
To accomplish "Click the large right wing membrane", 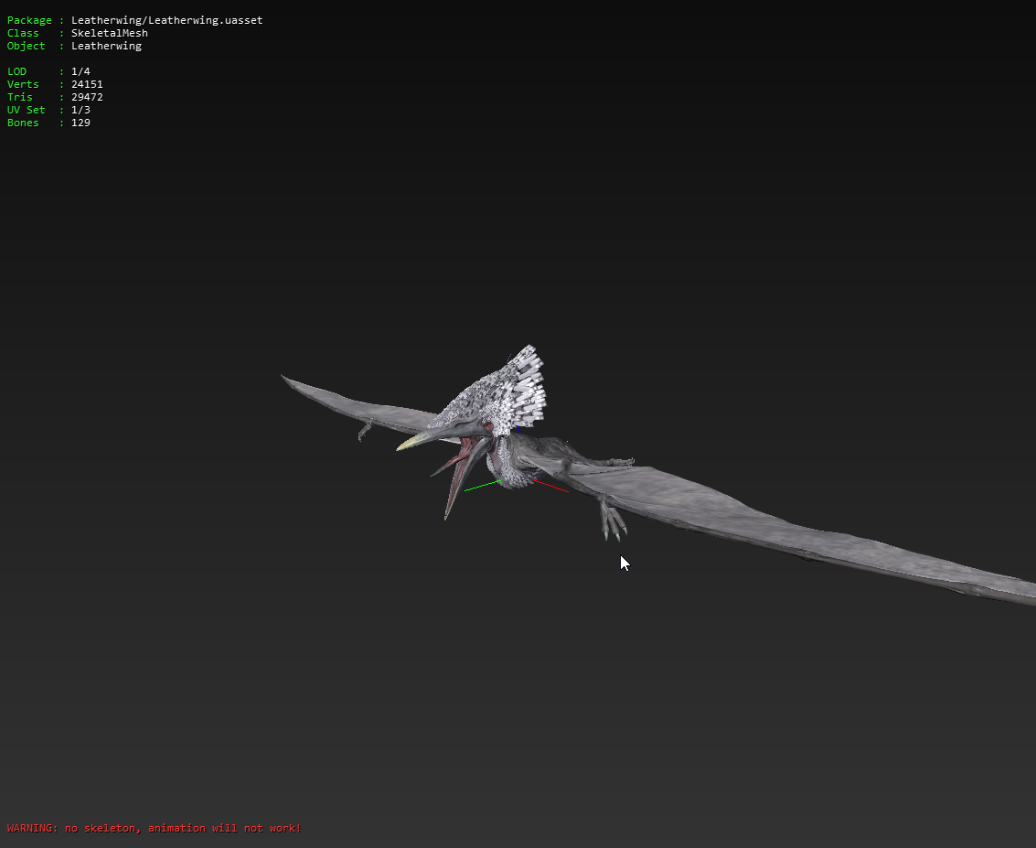I will (x=777, y=521).
